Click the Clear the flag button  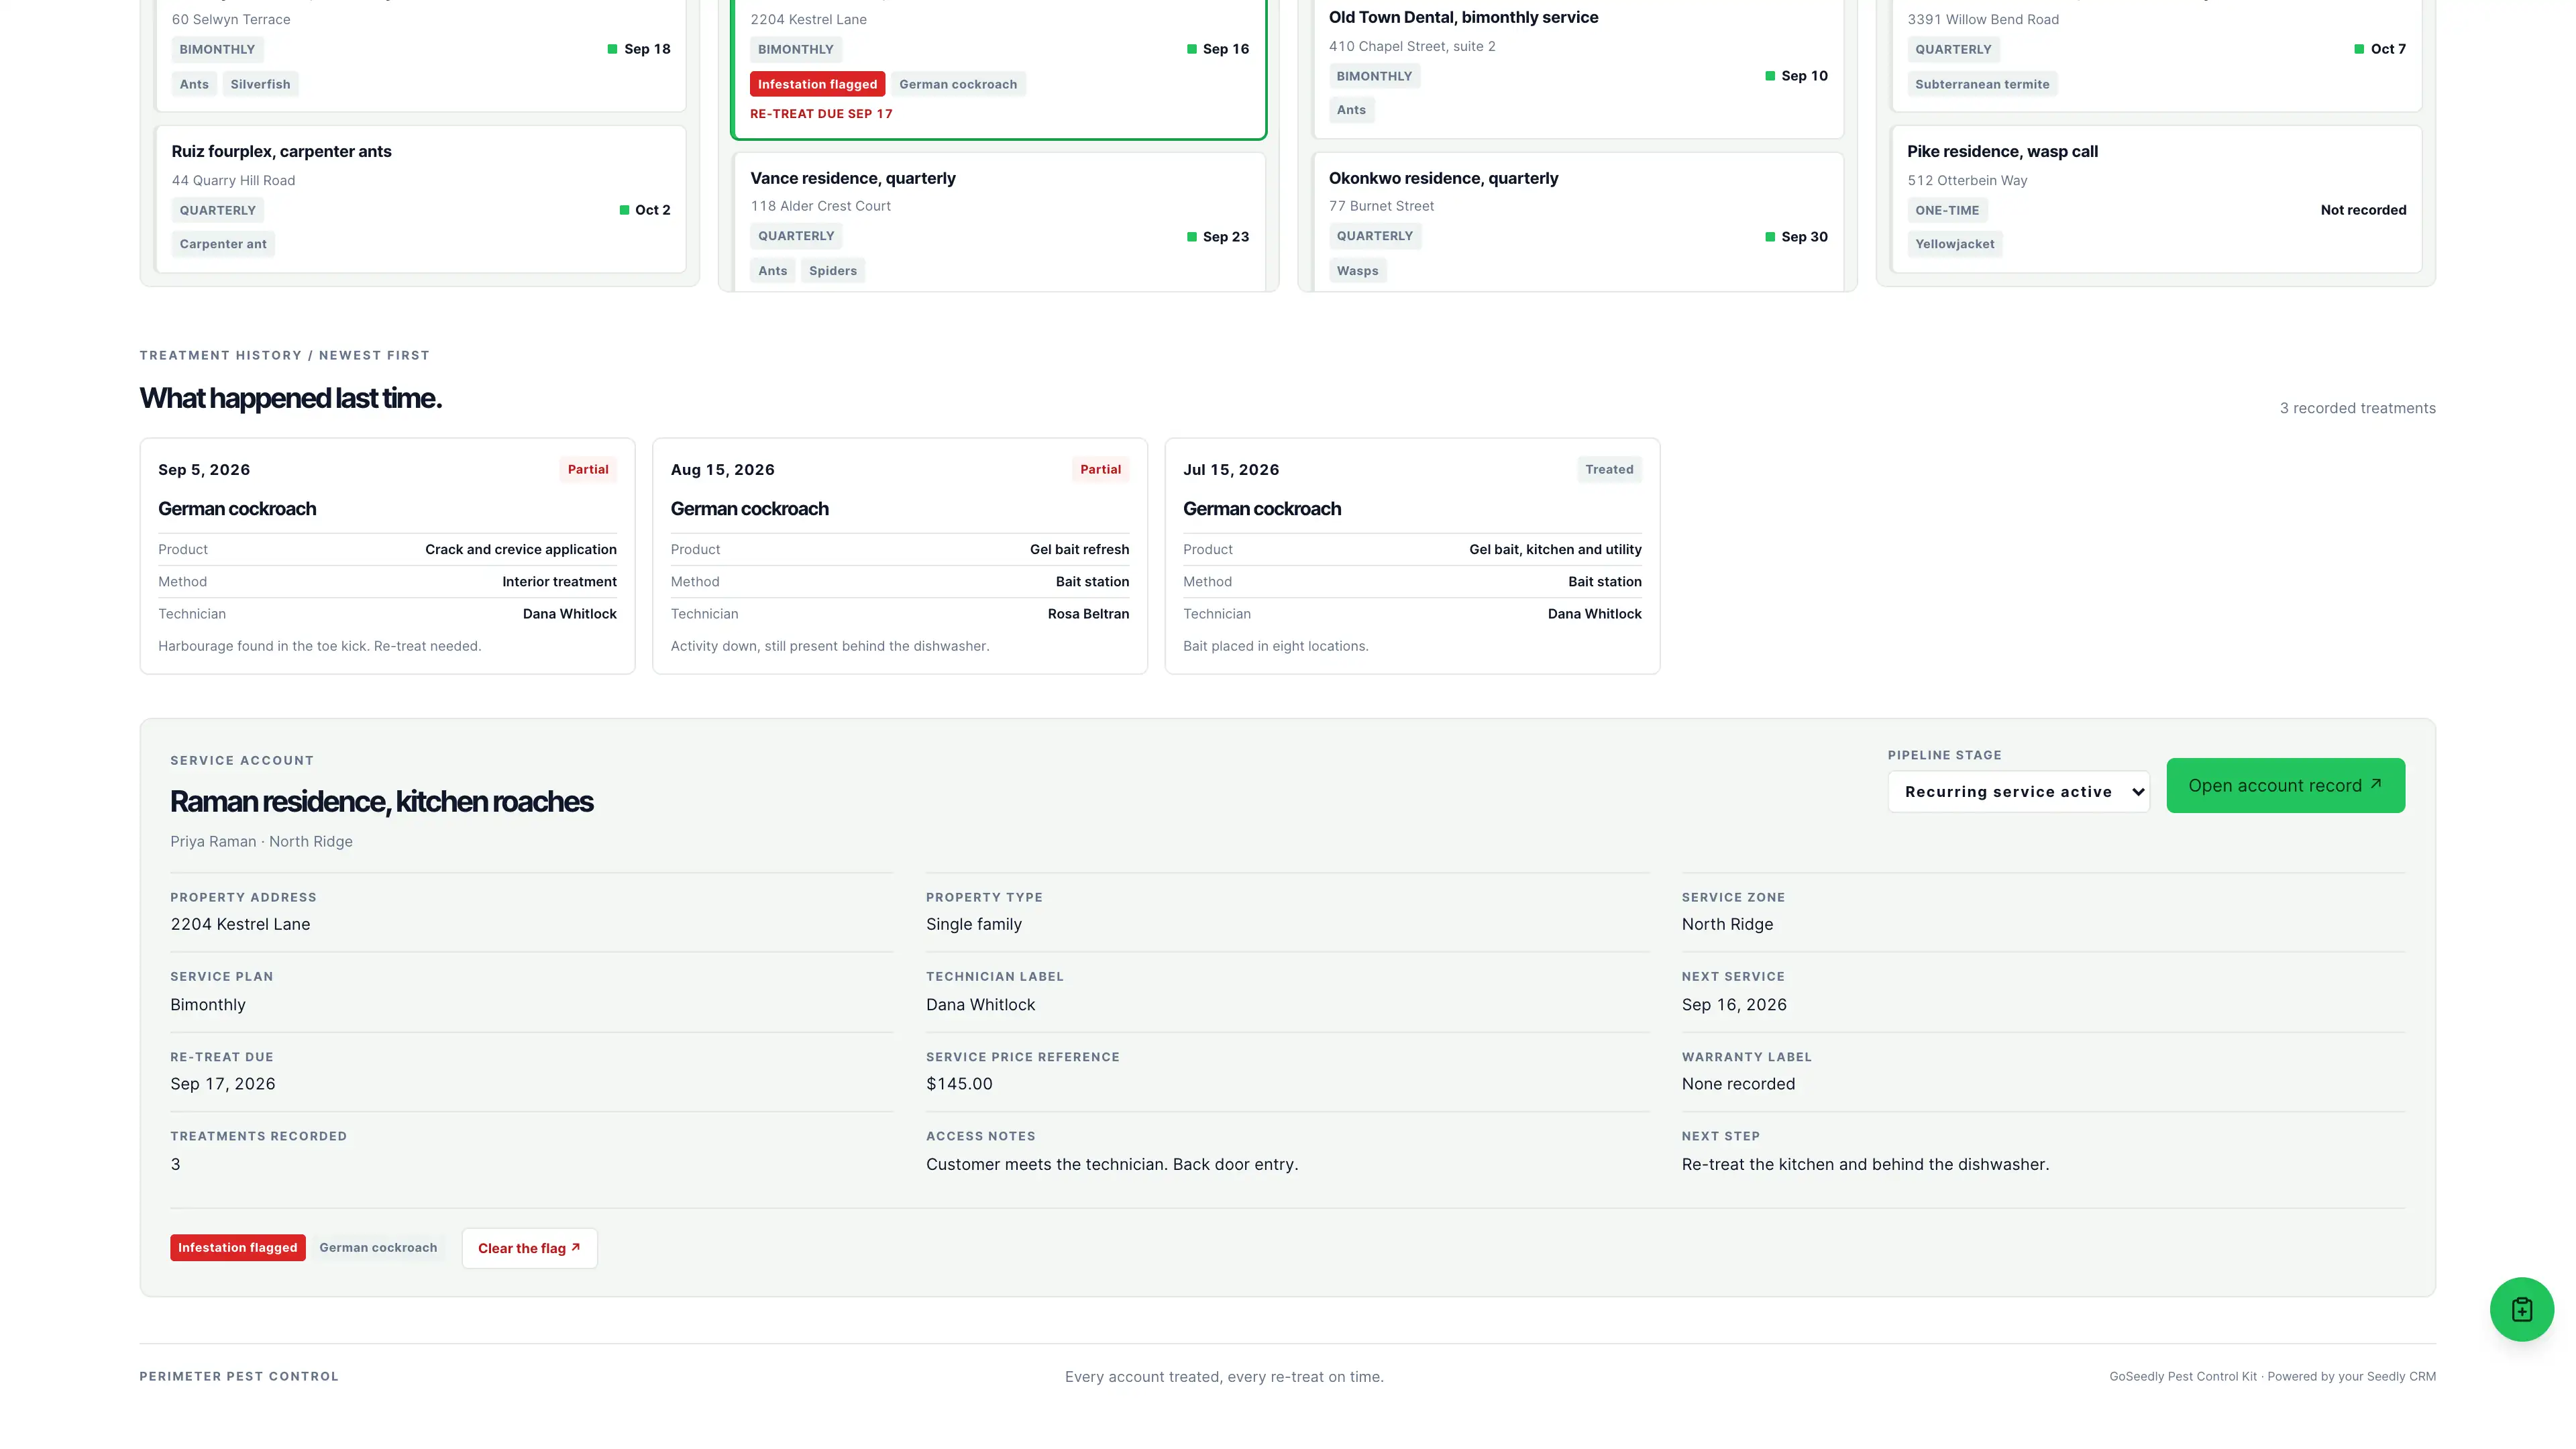pyautogui.click(x=529, y=1248)
